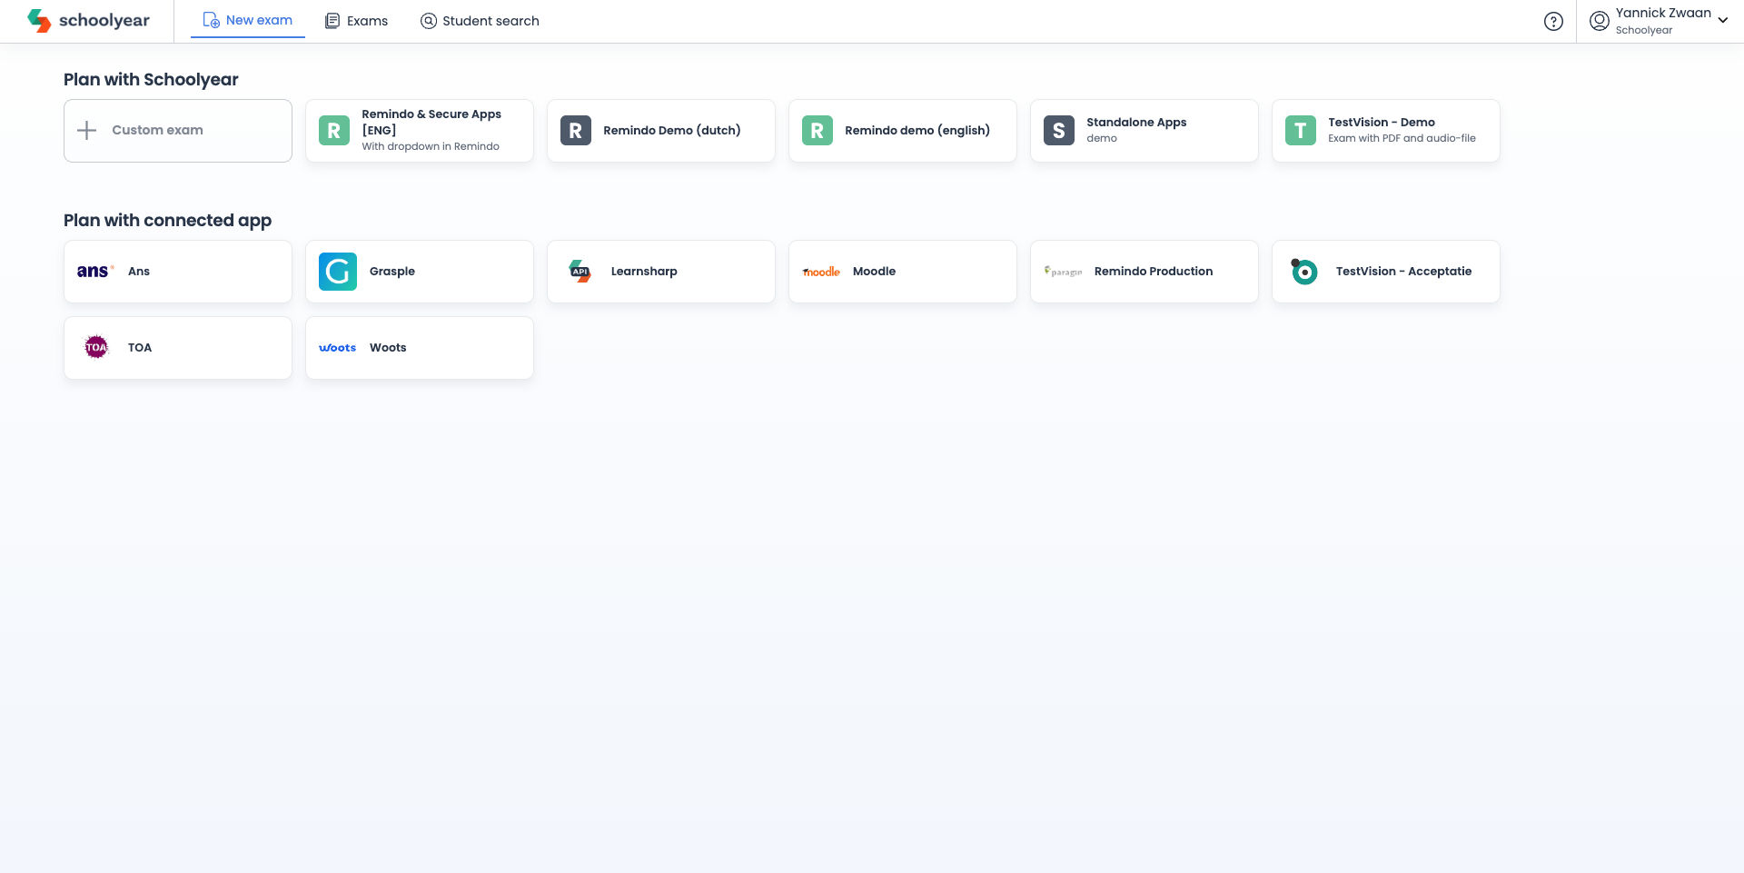This screenshot has height=873, width=1744.
Task: Click the Exams list icon
Action: pos(332,21)
